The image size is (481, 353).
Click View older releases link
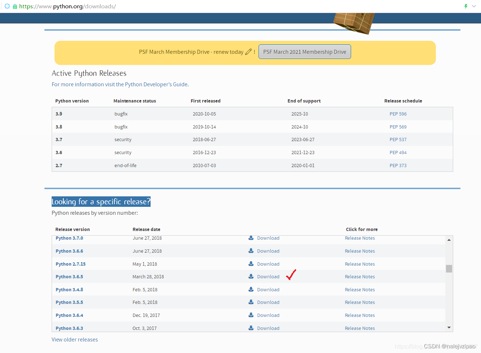pos(75,340)
